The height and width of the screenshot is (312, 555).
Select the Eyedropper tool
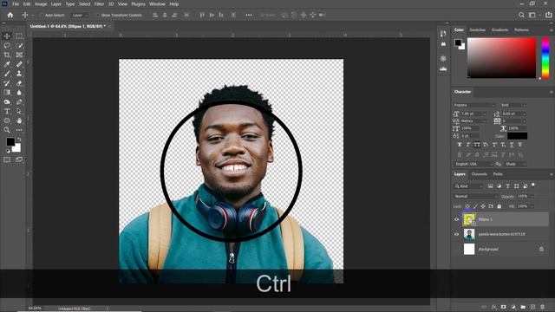click(x=7, y=64)
